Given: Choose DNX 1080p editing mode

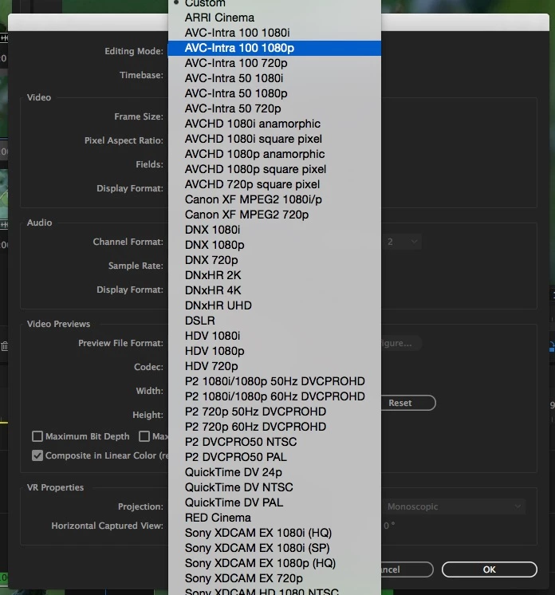Looking at the screenshot, I should [x=274, y=245].
